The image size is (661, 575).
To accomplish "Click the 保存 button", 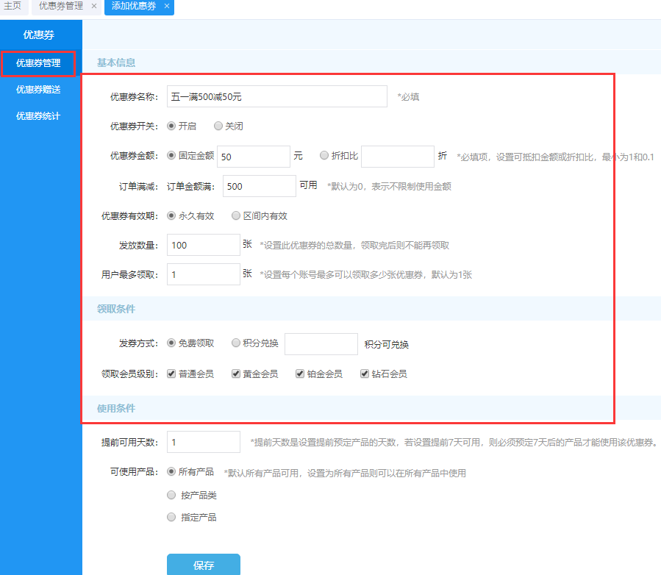I will point(204,565).
